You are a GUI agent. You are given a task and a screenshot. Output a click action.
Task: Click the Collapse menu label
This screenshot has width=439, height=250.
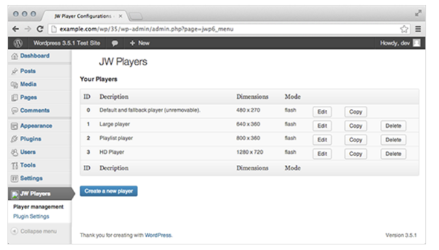(38, 231)
